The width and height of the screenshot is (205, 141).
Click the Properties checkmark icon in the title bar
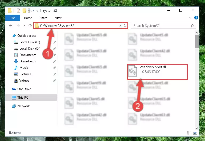click(x=18, y=11)
